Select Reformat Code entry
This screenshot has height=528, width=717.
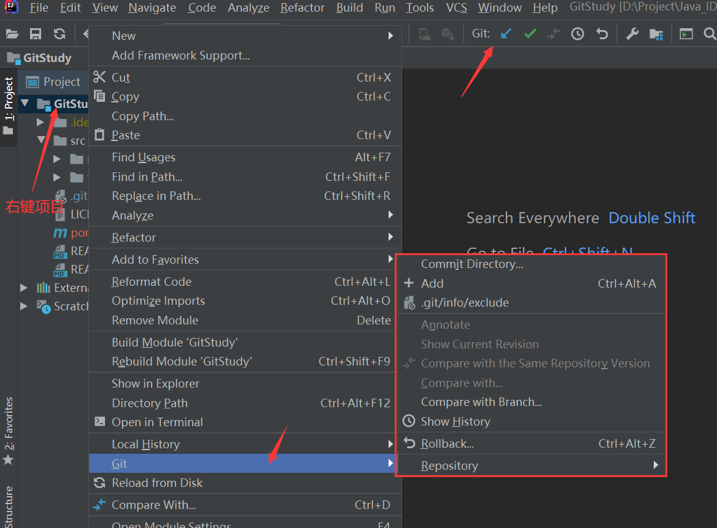[x=245, y=281]
